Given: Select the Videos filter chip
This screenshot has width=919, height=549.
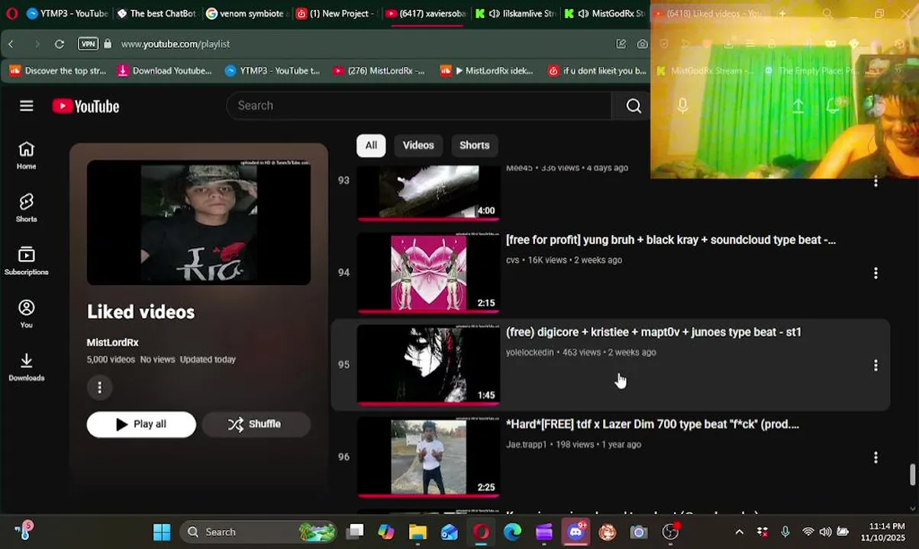Looking at the screenshot, I should pyautogui.click(x=418, y=146).
